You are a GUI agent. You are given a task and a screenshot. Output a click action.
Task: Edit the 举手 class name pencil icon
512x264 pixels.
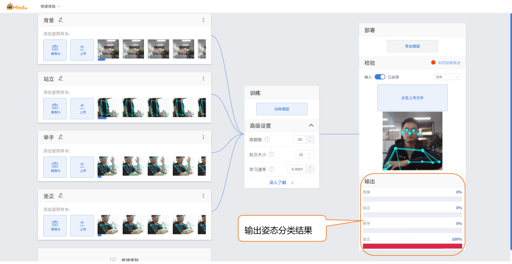pyautogui.click(x=61, y=137)
